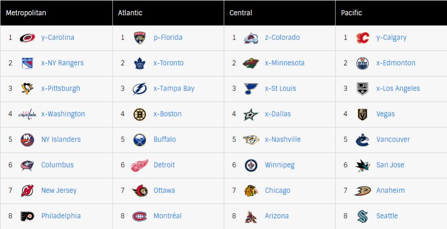Open the x-Edmonton team link
Viewport: 447px width, 229px height.
pyautogui.click(x=396, y=63)
